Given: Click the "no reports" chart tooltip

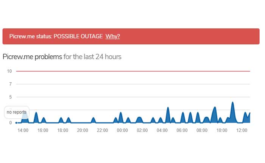Looking at the screenshot, I should point(17,112).
